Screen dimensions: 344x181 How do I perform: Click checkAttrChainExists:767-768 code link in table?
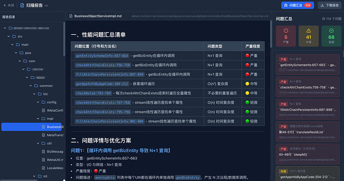(103, 102)
